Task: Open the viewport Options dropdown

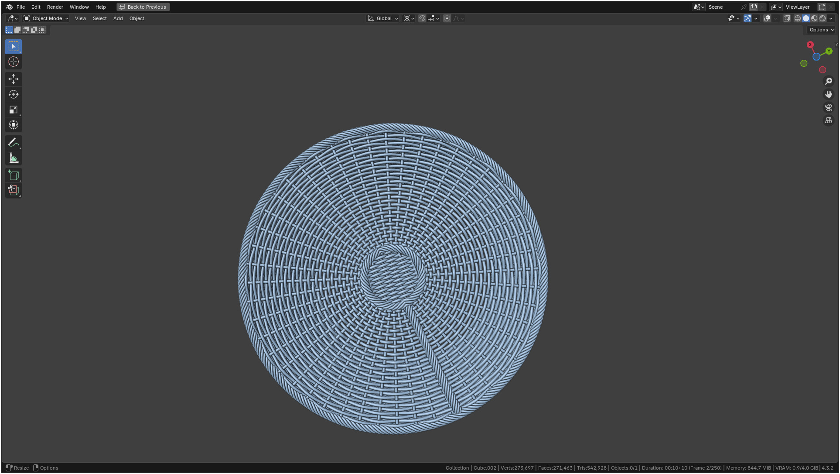Action: pyautogui.click(x=821, y=30)
